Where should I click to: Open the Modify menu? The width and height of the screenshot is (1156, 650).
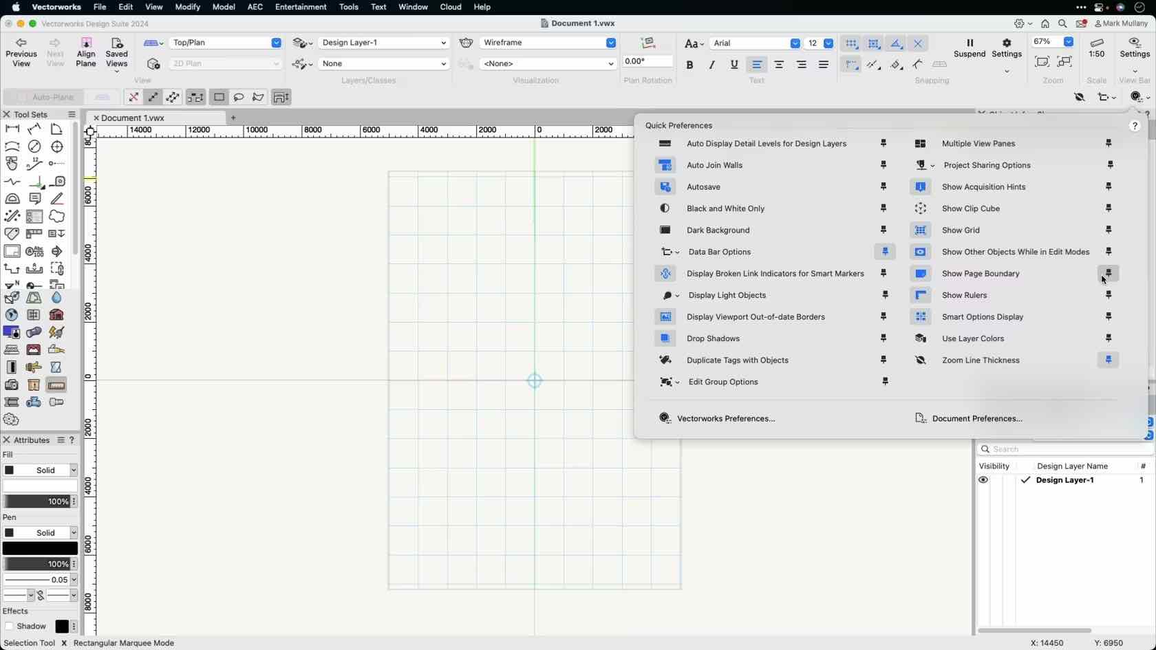point(187,7)
